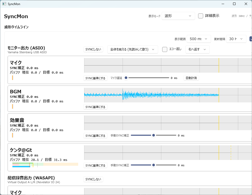Click the dashed yellow marker in ケンタ@Gt timeline
252x195 pixels.
coord(231,153)
